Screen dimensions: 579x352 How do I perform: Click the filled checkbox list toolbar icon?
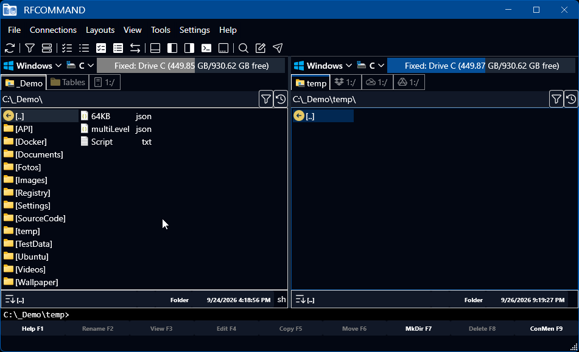[101, 48]
